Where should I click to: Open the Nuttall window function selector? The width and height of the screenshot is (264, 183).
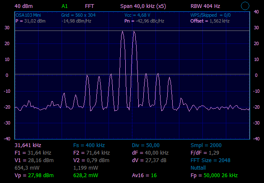199,168
